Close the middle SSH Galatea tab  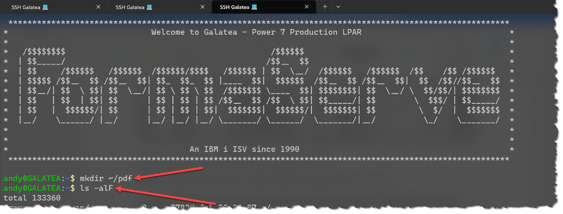click(x=203, y=7)
